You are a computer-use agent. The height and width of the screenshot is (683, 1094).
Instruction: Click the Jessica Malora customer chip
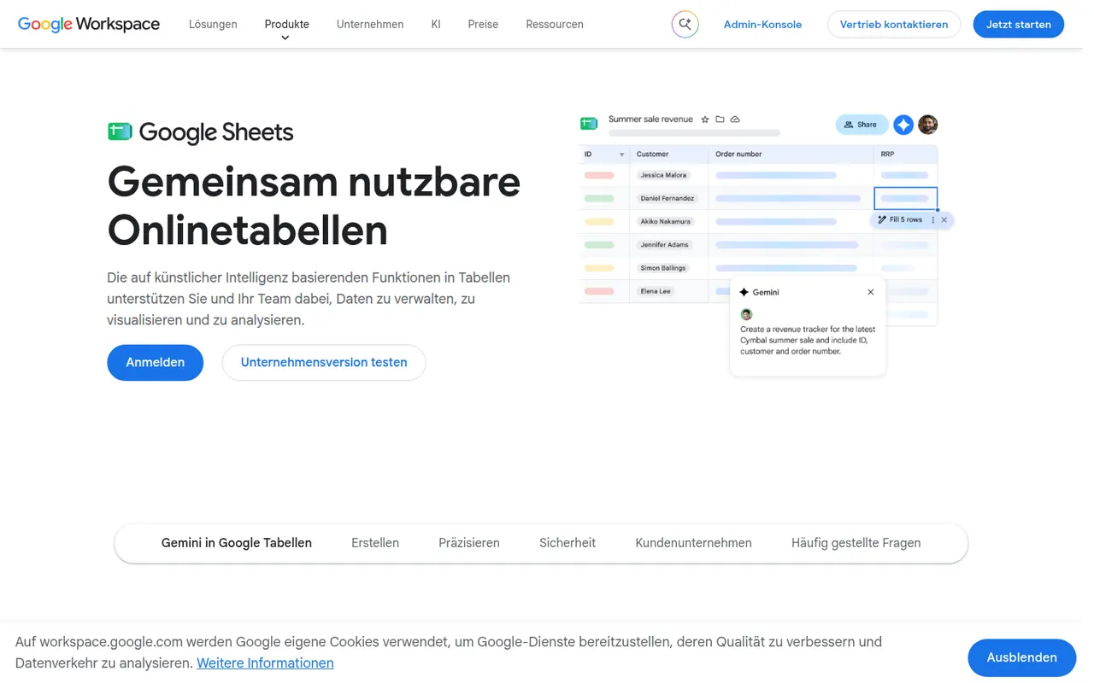pos(663,175)
